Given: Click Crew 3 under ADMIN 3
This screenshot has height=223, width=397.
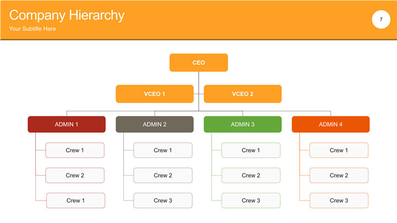Looking at the screenshot, I should pyautogui.click(x=251, y=200).
